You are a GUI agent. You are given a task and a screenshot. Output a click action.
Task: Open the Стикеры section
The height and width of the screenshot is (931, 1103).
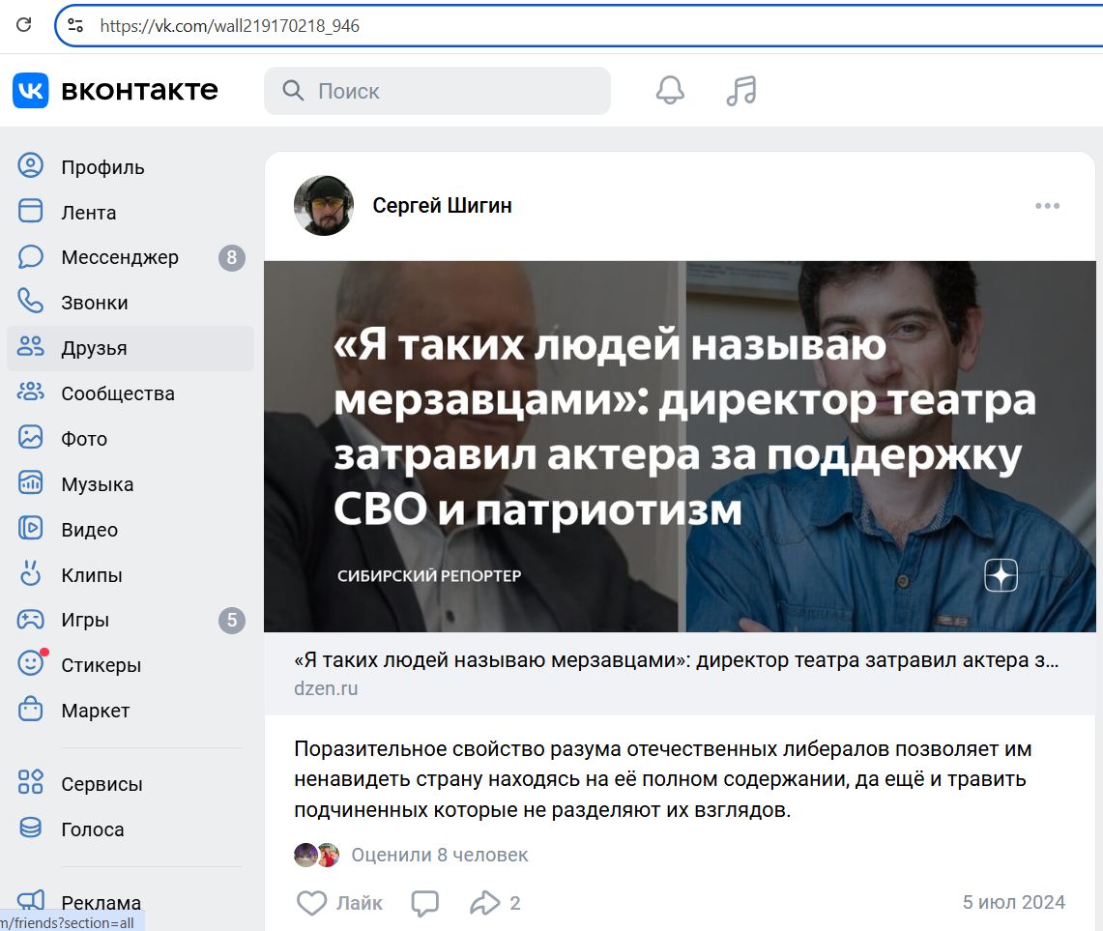[x=100, y=665]
